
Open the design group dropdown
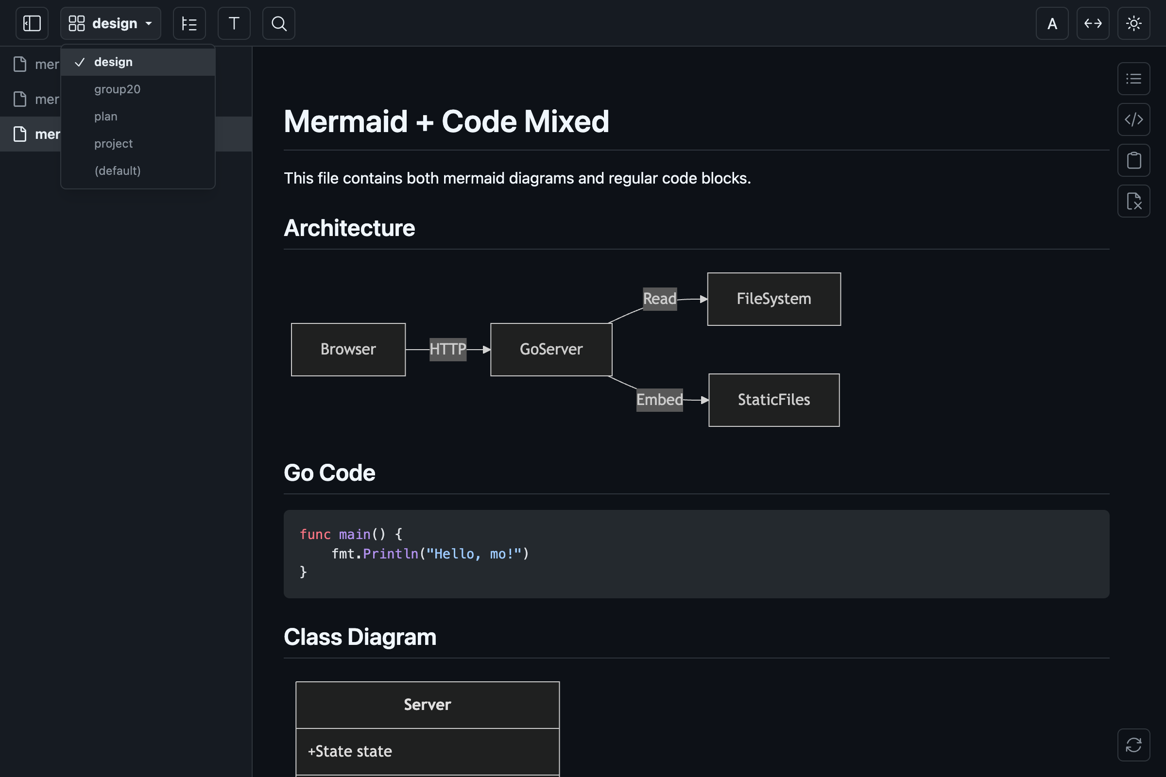click(111, 23)
